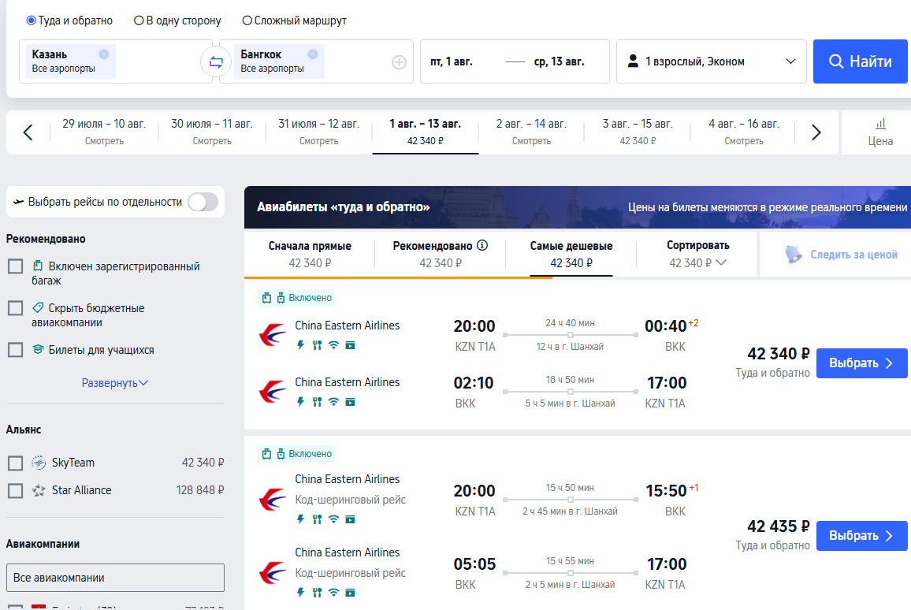911x610 pixels.
Task: Show earlier dates with left arrow
Action: click(28, 132)
